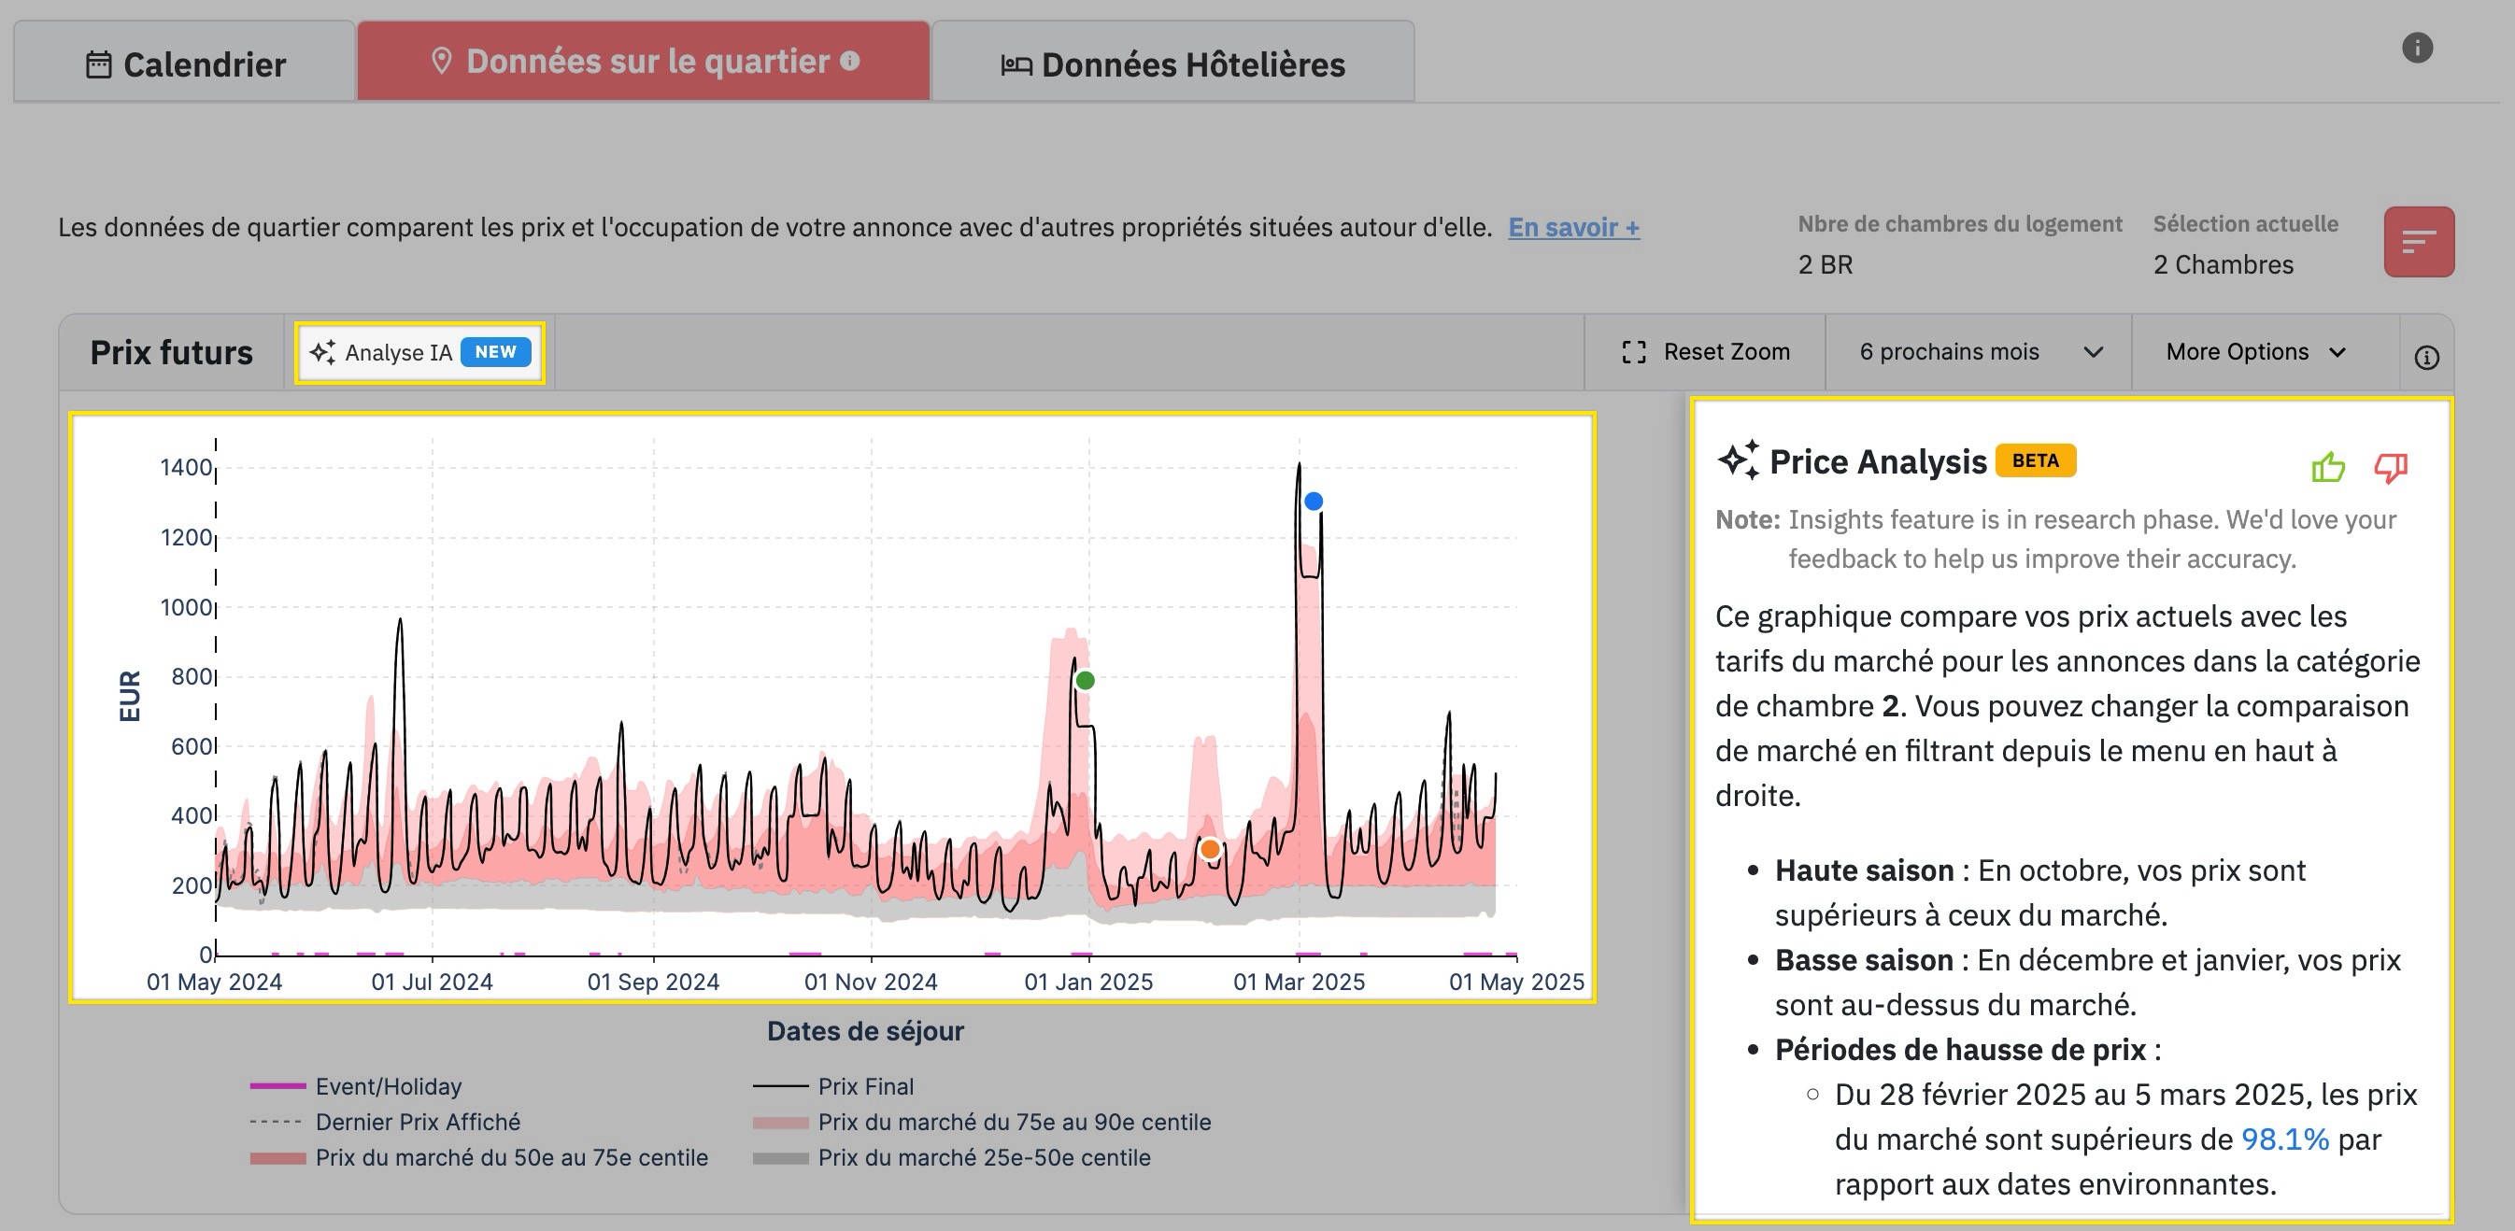Give thumbs up on Price Analysis
Viewport: 2515px width, 1231px height.
click(x=2326, y=468)
